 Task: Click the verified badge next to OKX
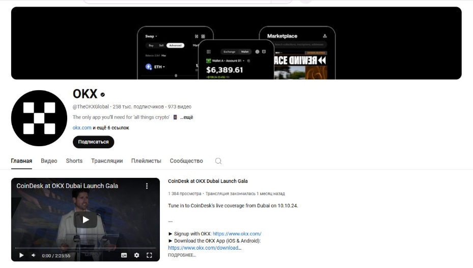point(102,95)
